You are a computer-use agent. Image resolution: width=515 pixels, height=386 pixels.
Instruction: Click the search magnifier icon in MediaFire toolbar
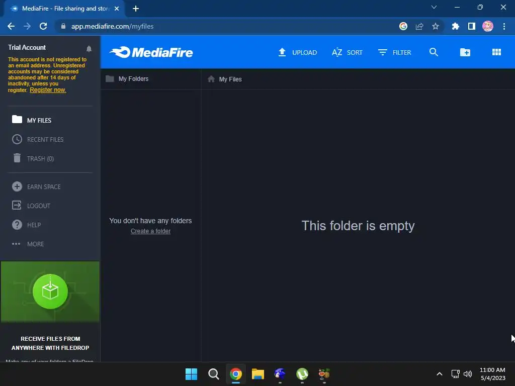(x=434, y=52)
